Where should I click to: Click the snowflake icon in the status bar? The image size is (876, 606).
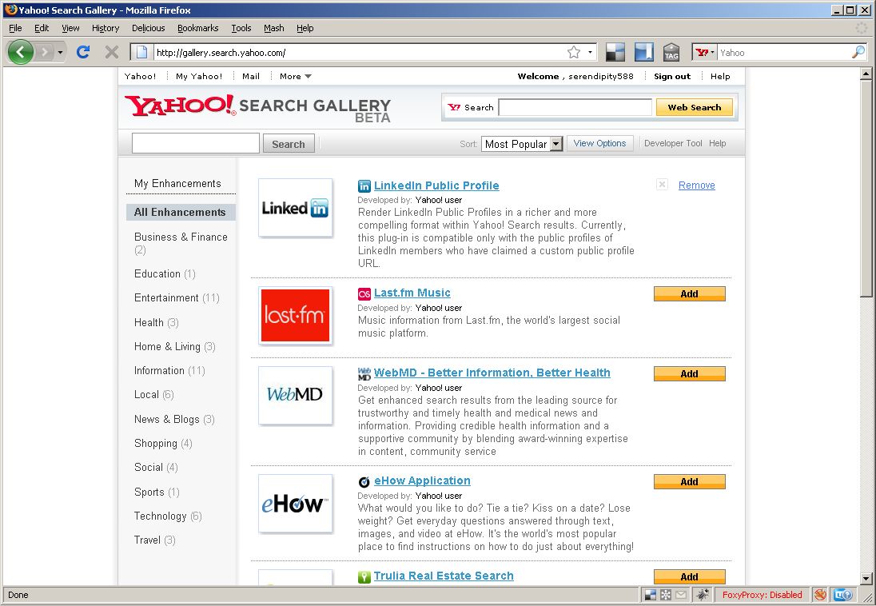(x=665, y=595)
